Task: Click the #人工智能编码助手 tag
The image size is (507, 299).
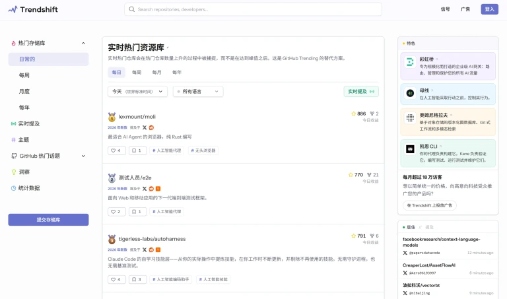Action: [x=171, y=279]
